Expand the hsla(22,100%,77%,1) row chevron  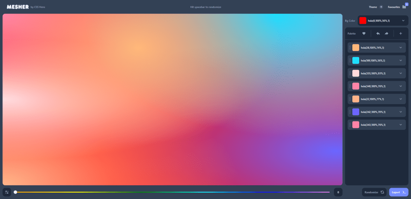(x=401, y=99)
